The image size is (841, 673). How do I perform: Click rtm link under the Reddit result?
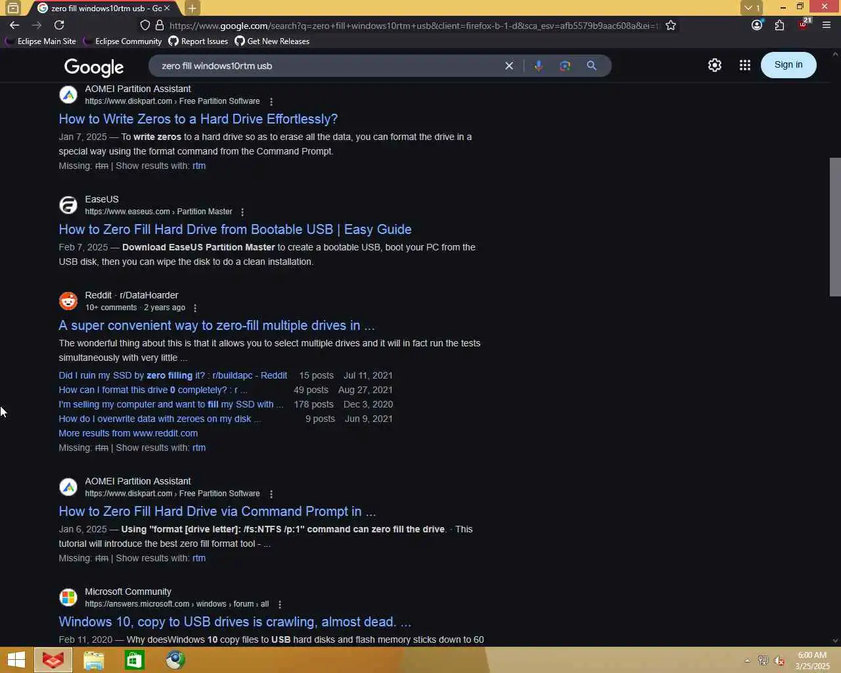(x=199, y=448)
